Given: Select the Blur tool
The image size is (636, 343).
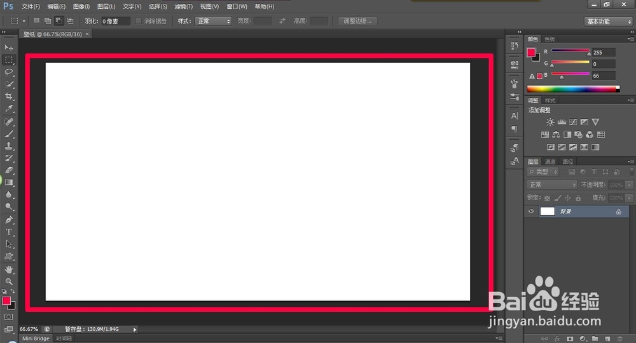Looking at the screenshot, I should pyautogui.click(x=8, y=194).
